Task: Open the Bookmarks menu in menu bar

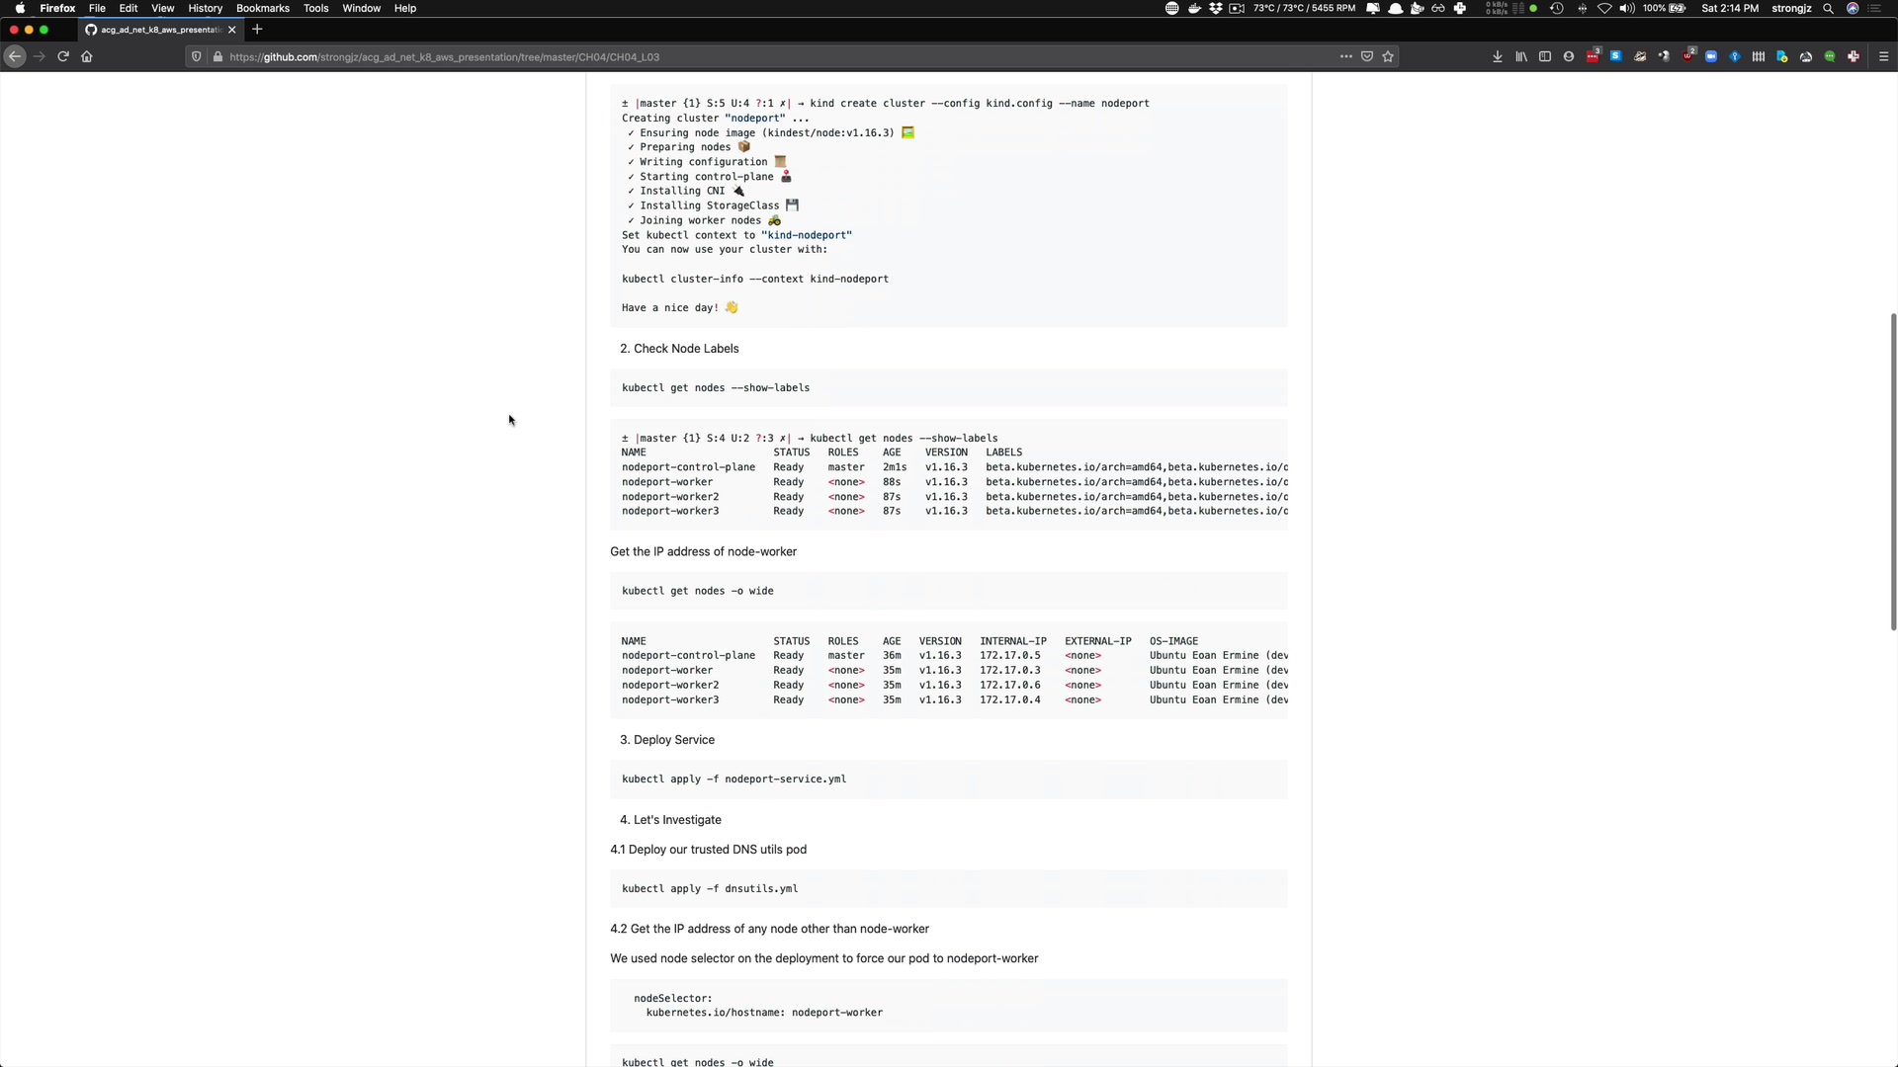Action: (x=262, y=8)
